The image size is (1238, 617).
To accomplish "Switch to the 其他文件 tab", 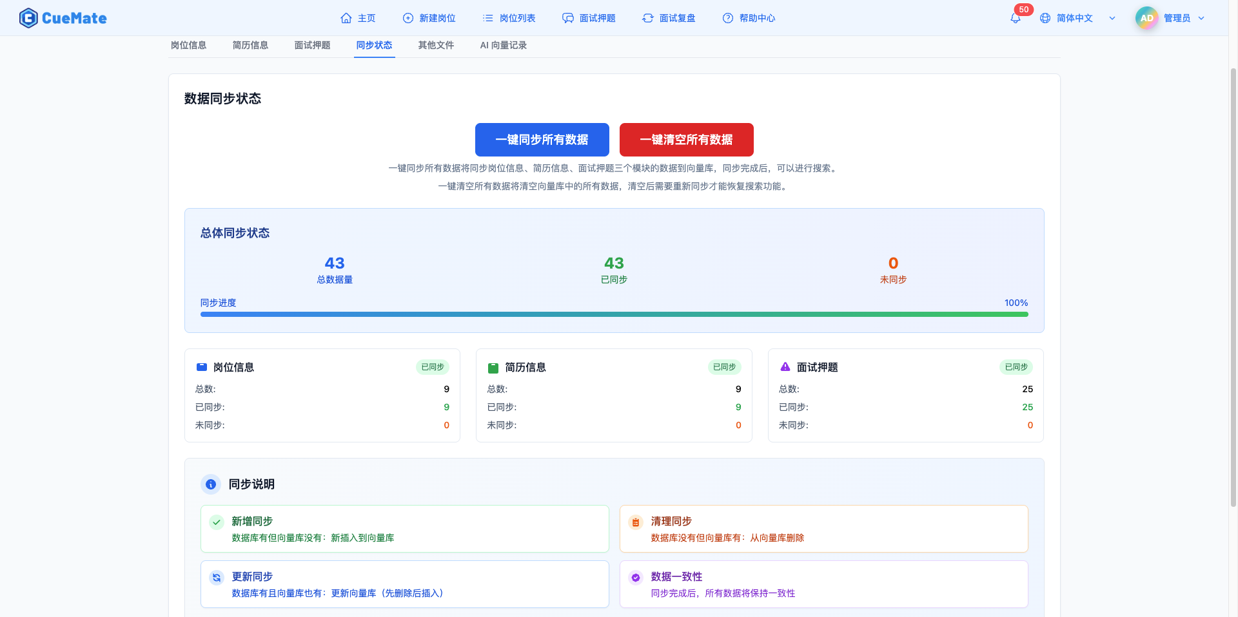I will pyautogui.click(x=435, y=45).
